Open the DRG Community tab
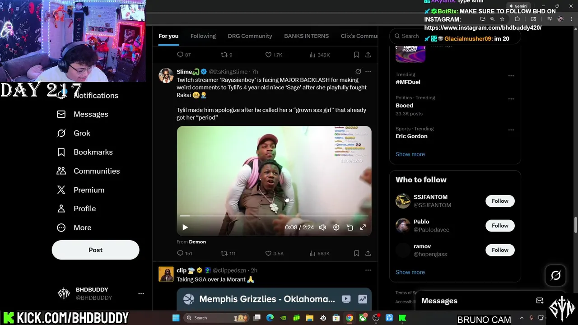Screen dimensions: 578x325 click(x=250, y=36)
